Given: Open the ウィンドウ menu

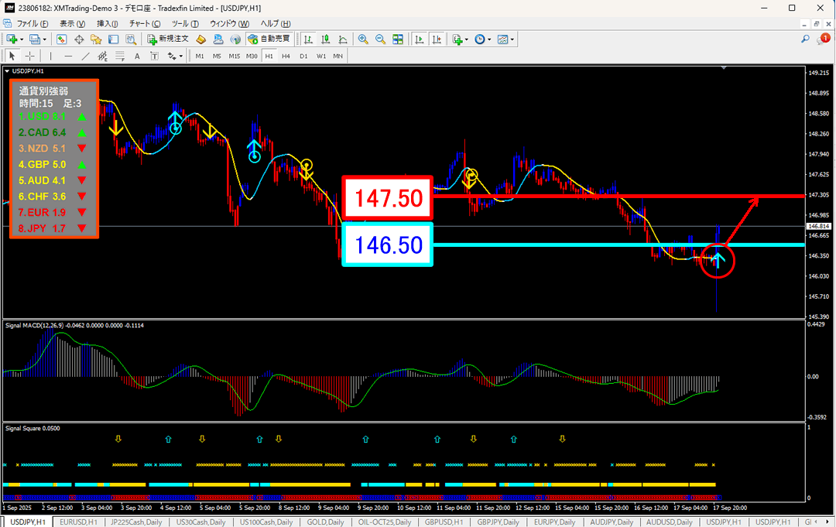Looking at the screenshot, I should (x=229, y=23).
